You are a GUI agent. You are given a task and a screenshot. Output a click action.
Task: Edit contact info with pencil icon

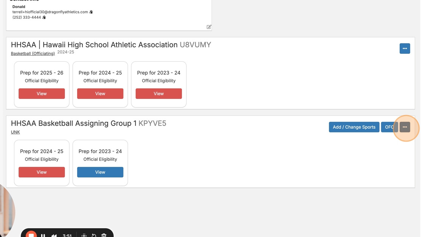[x=209, y=27]
